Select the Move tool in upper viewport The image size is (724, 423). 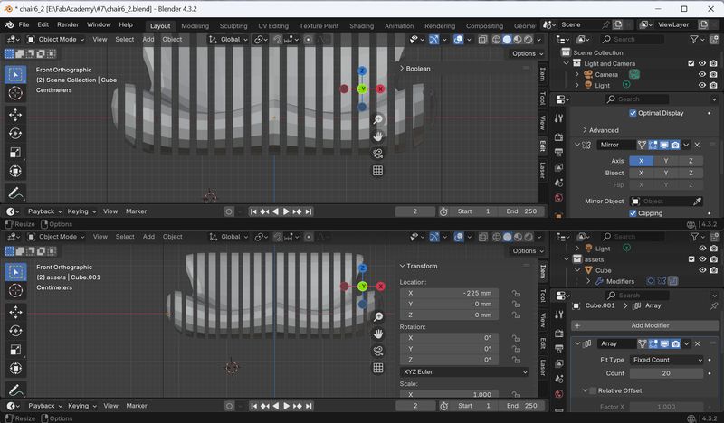point(15,115)
